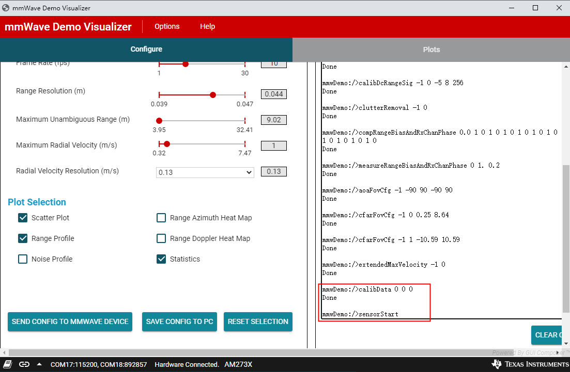Open the Options menu
The image size is (570, 372).
tap(167, 26)
